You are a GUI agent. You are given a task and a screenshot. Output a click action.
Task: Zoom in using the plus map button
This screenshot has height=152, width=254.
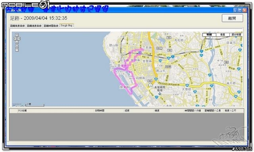click(17, 46)
